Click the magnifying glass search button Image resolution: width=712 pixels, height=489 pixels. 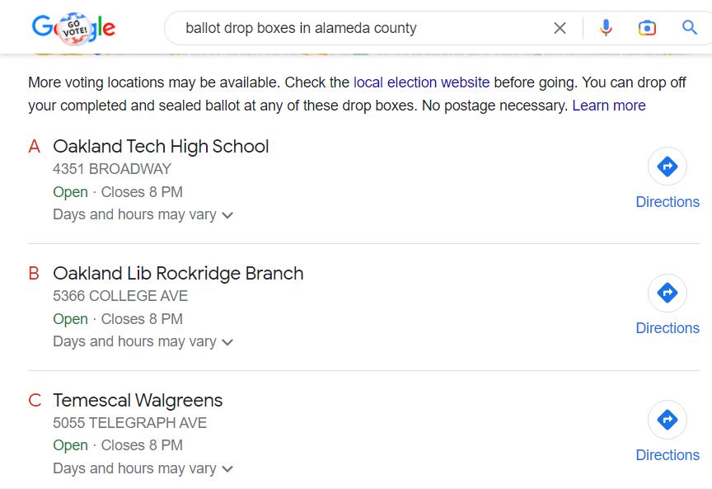coord(690,28)
